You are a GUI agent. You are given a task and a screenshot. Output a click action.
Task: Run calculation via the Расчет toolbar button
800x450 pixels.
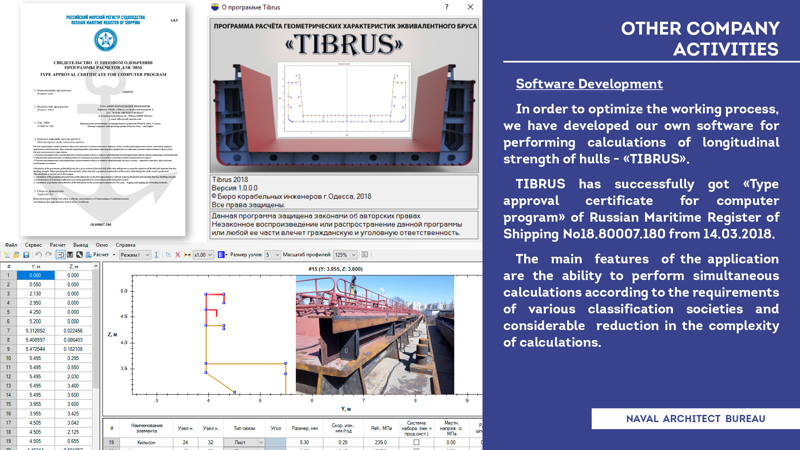(x=98, y=255)
